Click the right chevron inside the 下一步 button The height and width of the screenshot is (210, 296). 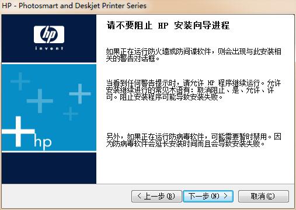[x=225, y=196]
